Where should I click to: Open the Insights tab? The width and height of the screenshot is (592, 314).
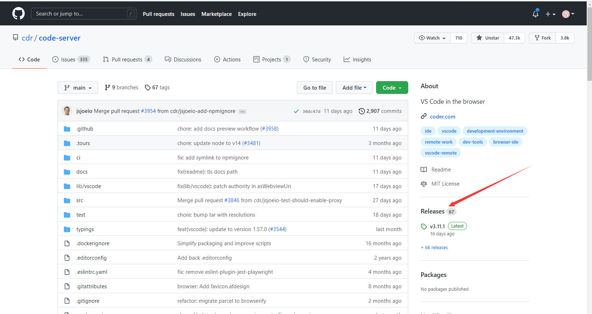pos(357,60)
